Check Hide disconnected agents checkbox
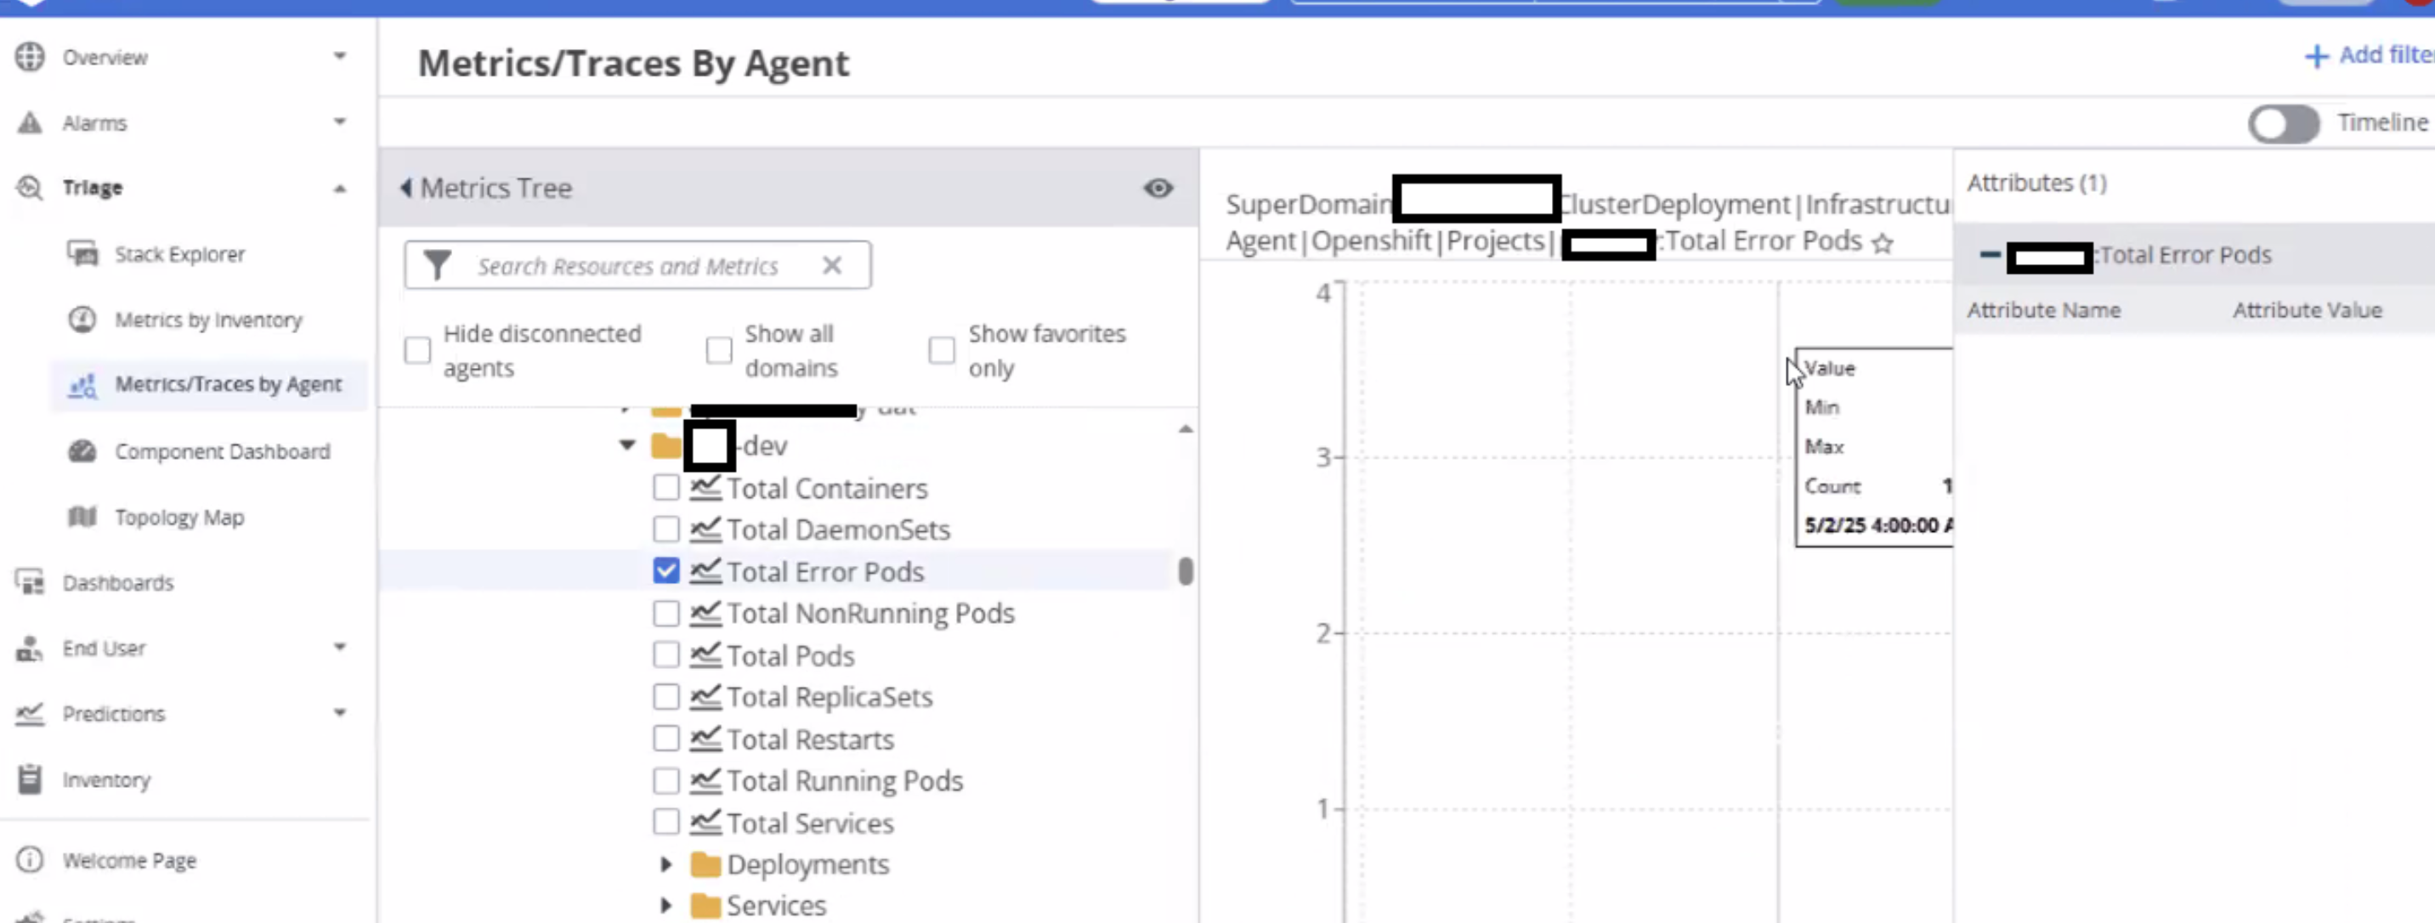2435x923 pixels. coord(416,351)
